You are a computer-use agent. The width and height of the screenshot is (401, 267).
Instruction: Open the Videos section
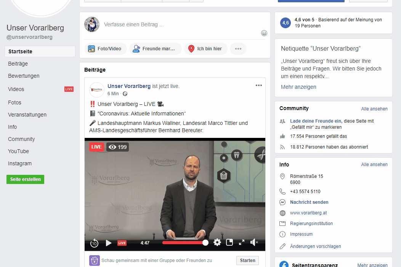[16, 89]
